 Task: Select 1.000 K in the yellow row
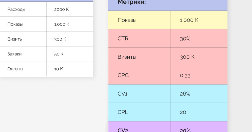(189, 20)
